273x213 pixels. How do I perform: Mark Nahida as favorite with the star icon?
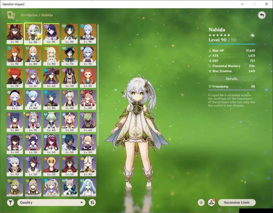point(201,203)
